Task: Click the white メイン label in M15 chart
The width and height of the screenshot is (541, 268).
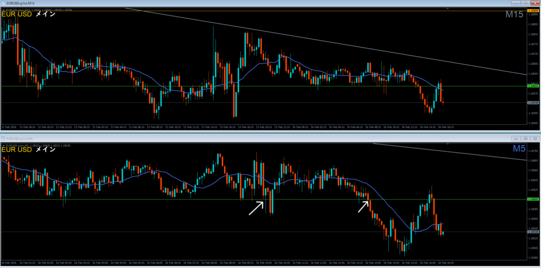Action: (x=45, y=15)
